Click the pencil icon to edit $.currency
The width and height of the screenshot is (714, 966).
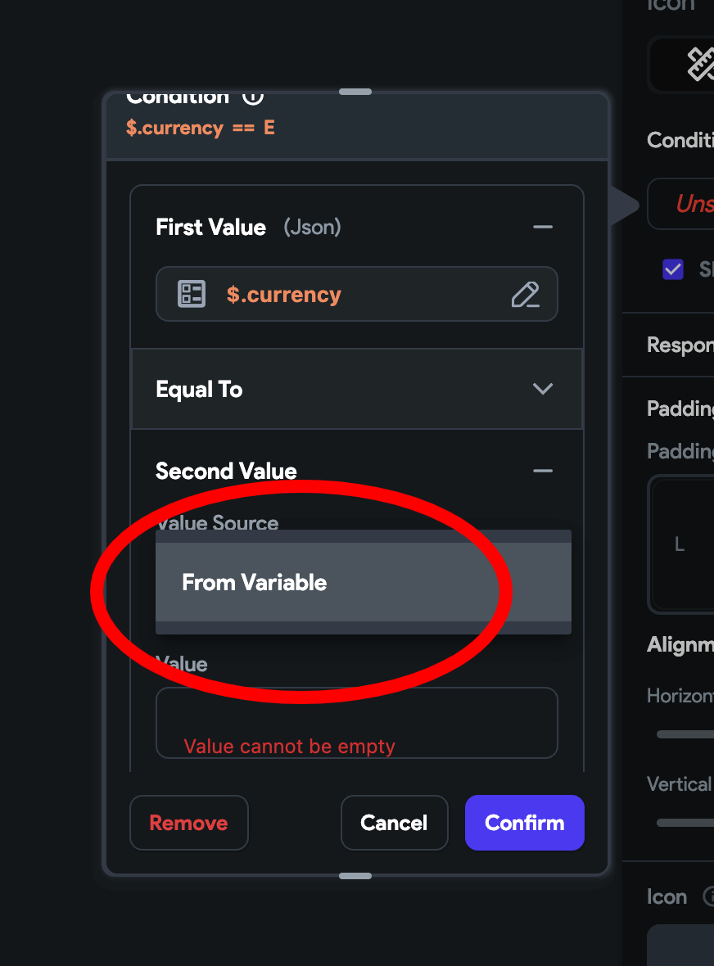point(527,294)
